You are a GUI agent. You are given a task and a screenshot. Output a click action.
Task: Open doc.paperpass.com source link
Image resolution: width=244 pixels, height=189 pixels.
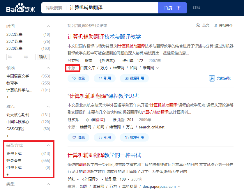159,186
